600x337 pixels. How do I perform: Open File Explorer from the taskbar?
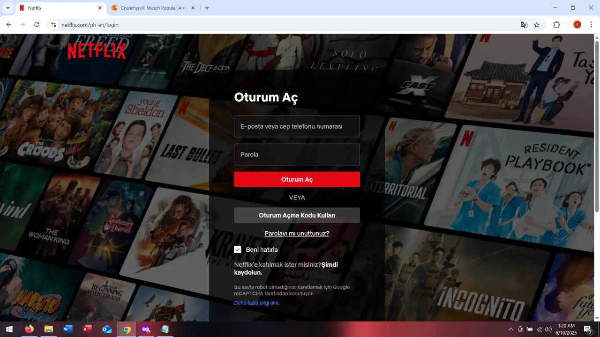49,329
